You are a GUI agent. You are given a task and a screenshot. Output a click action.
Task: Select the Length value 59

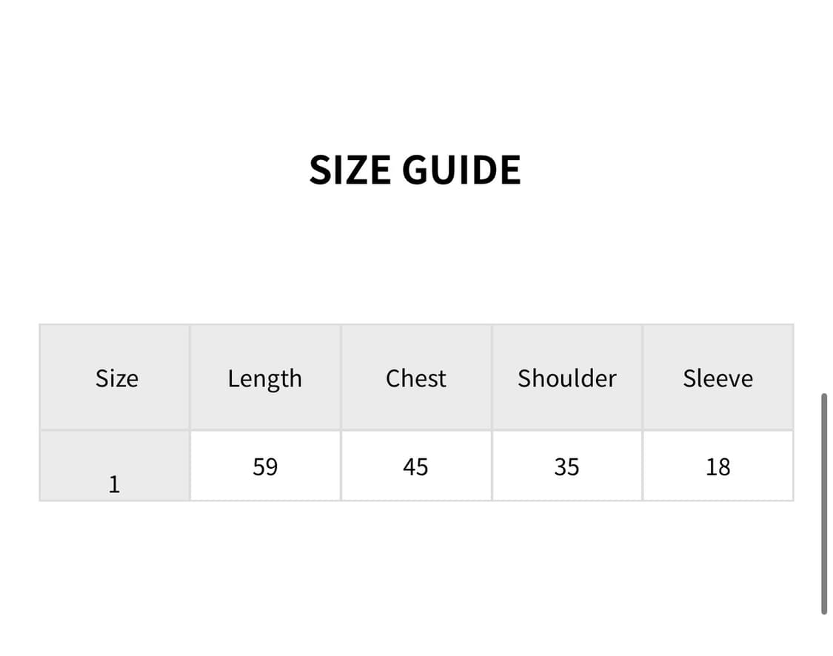[x=265, y=467]
